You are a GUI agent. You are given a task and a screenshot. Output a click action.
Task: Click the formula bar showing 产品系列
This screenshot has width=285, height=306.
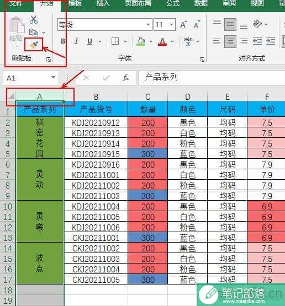click(212, 78)
